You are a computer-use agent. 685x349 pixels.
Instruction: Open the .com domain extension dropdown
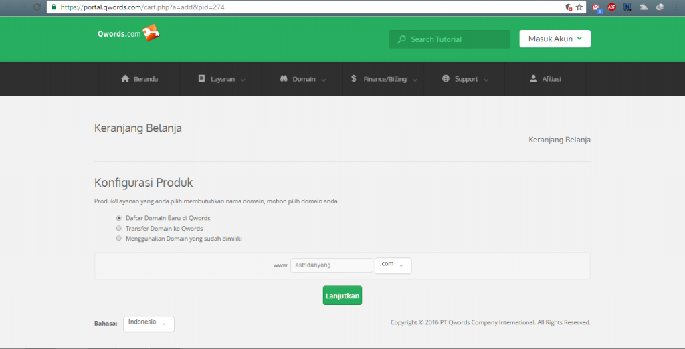tap(393, 265)
